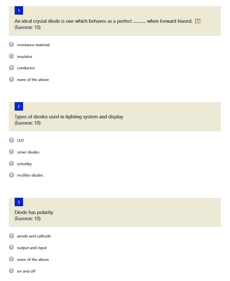Select "anode and cathode" option
The width and height of the screenshot is (230, 281).
point(12,236)
